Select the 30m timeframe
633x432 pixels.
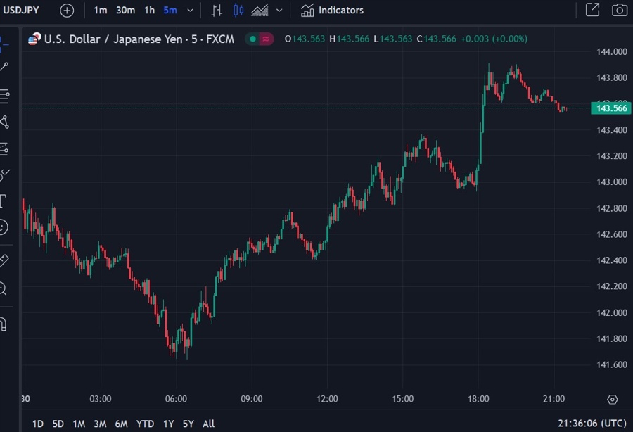pos(126,10)
